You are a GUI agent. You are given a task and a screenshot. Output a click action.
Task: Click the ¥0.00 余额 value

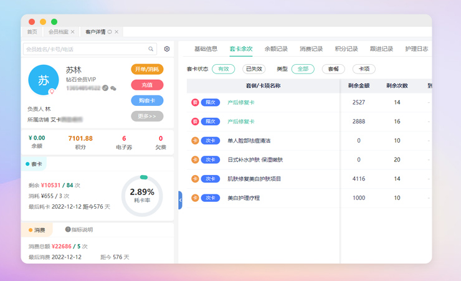(37, 138)
